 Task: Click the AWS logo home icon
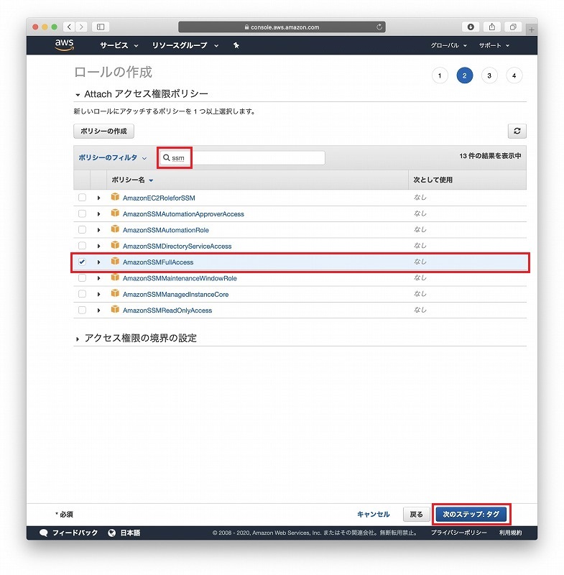click(x=65, y=45)
